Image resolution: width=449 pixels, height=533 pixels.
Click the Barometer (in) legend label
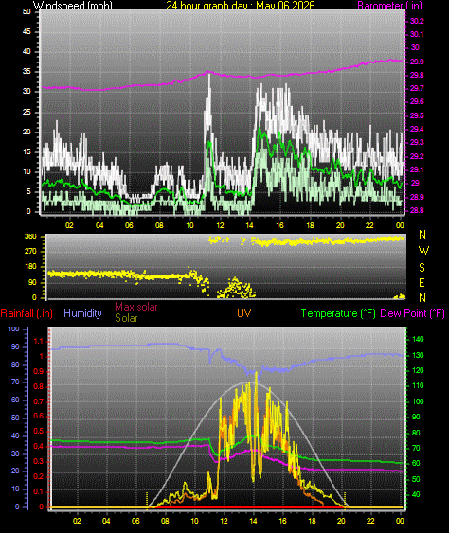[390, 5]
